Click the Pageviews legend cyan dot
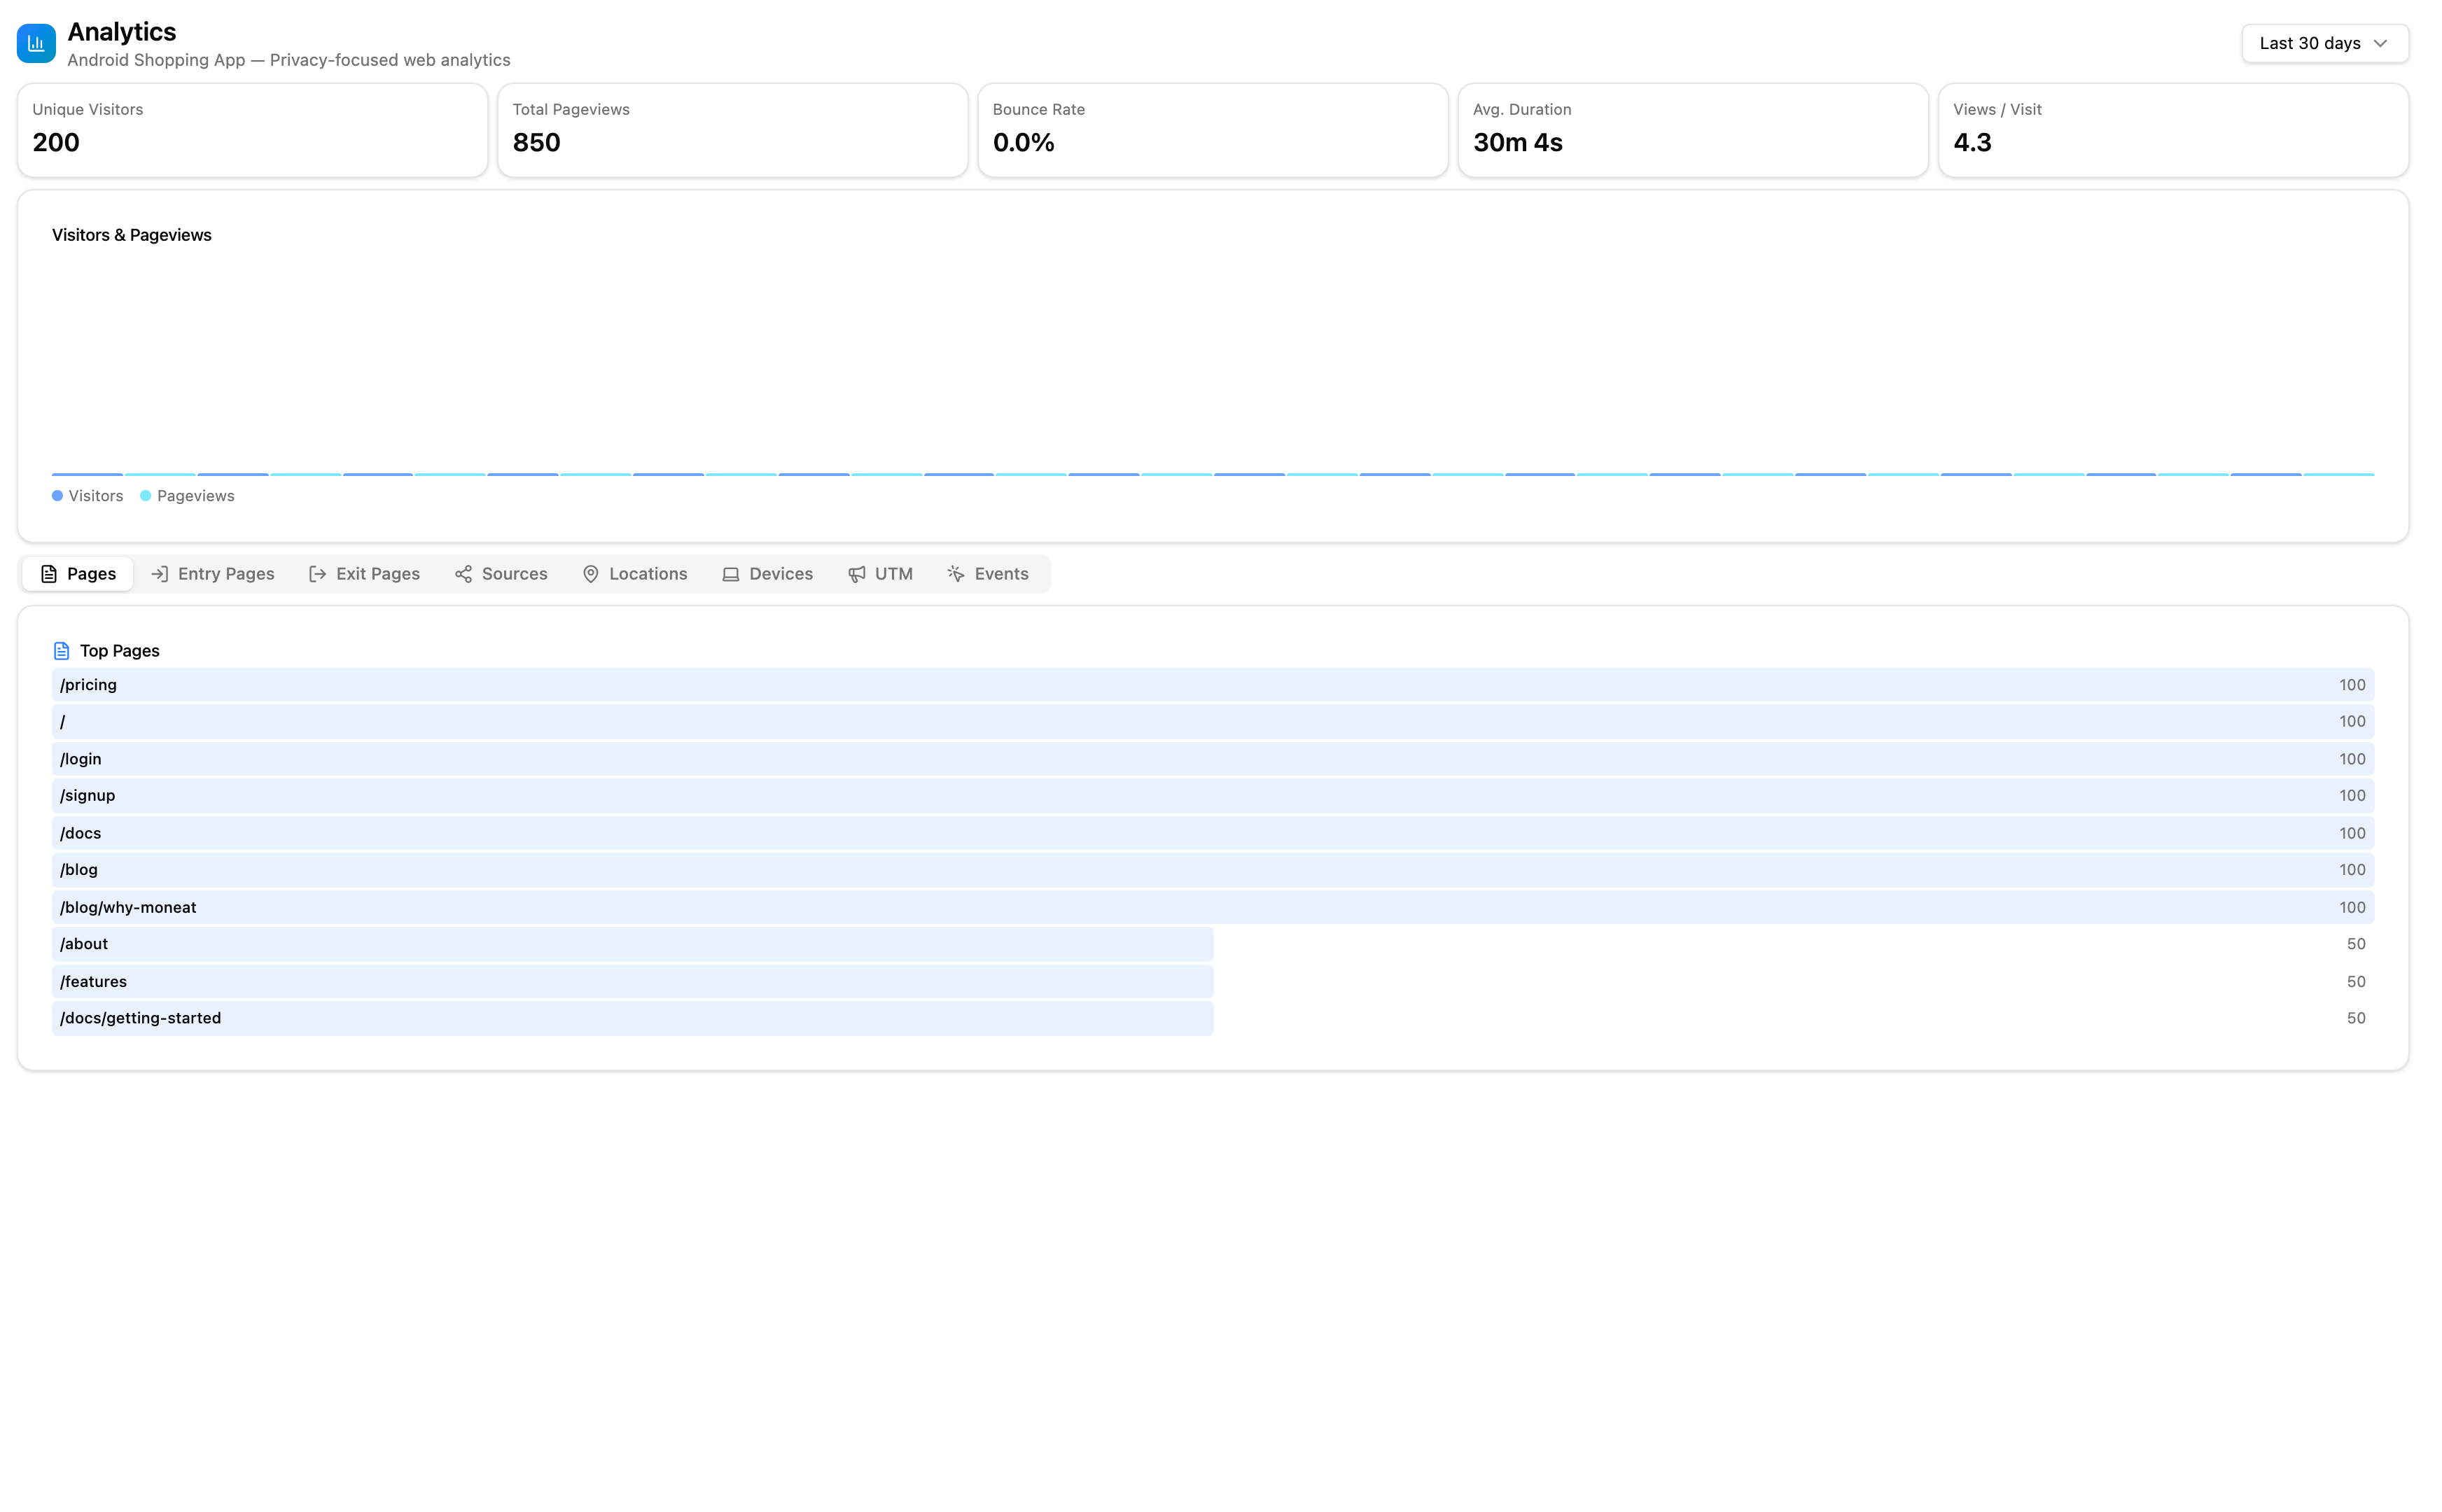2442x1512 pixels. (x=145, y=496)
